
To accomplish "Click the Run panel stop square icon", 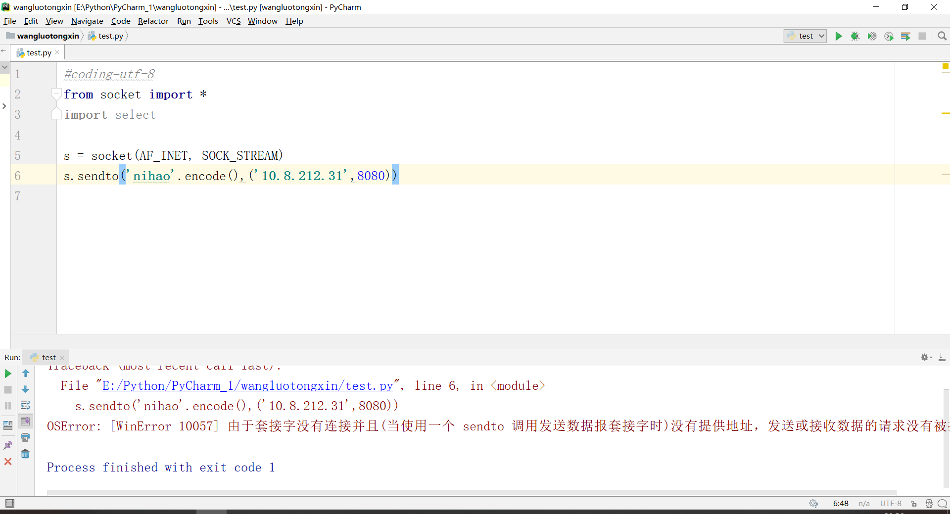I will (x=8, y=390).
